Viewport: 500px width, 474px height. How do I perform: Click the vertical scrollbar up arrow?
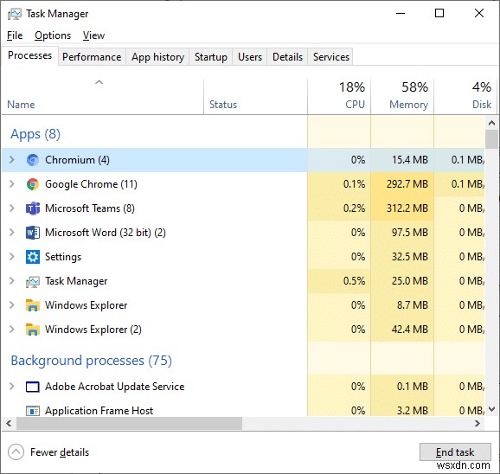491,123
